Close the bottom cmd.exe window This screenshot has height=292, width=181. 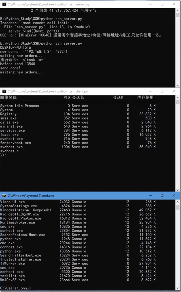174,196
